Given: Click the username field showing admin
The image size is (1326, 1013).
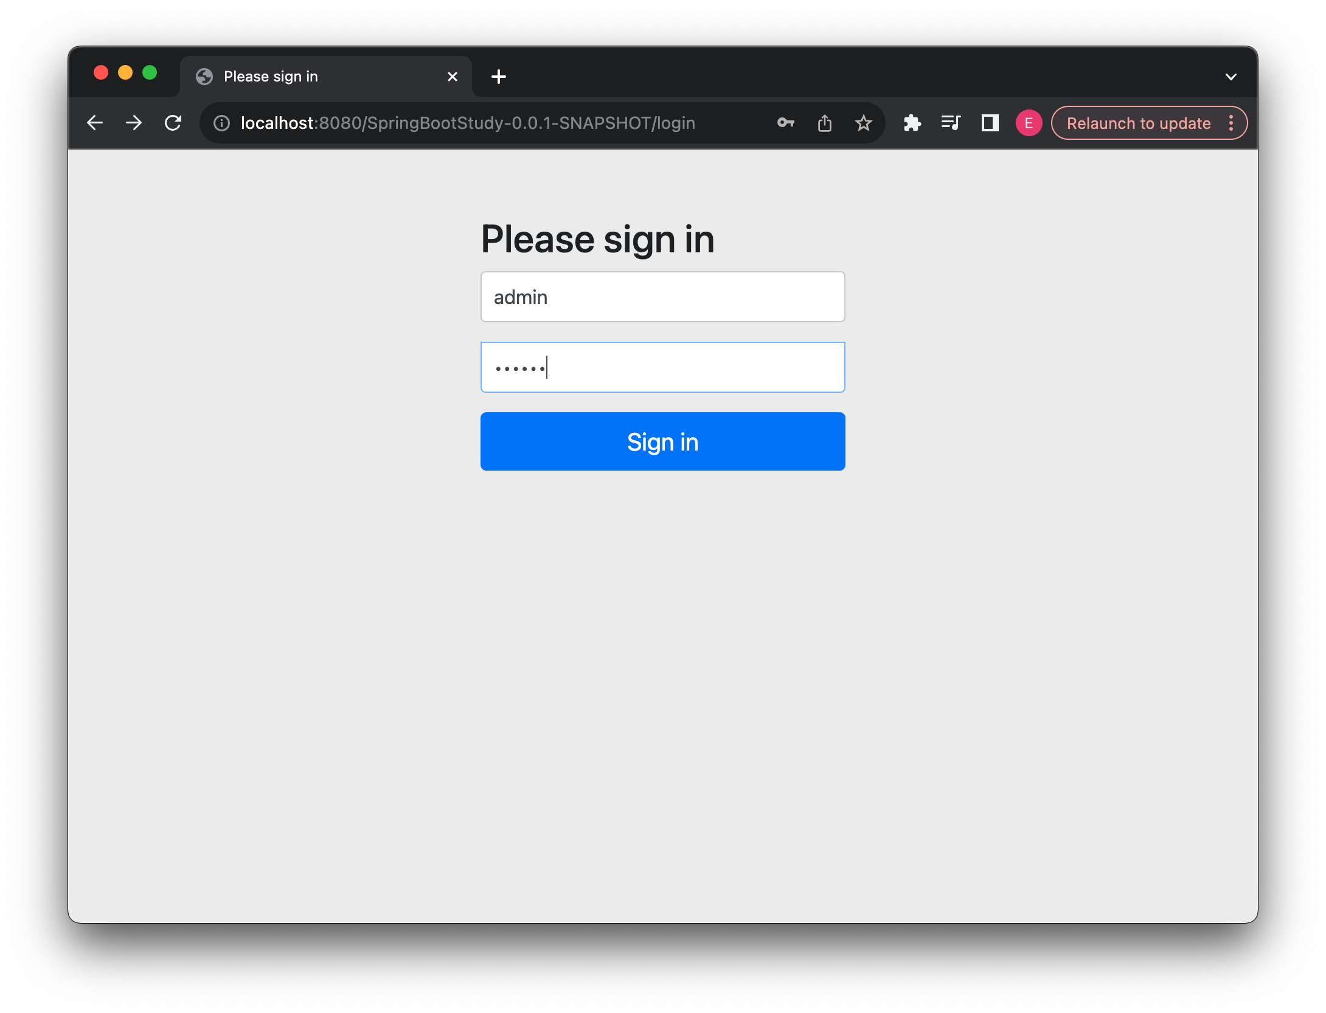Looking at the screenshot, I should point(662,296).
